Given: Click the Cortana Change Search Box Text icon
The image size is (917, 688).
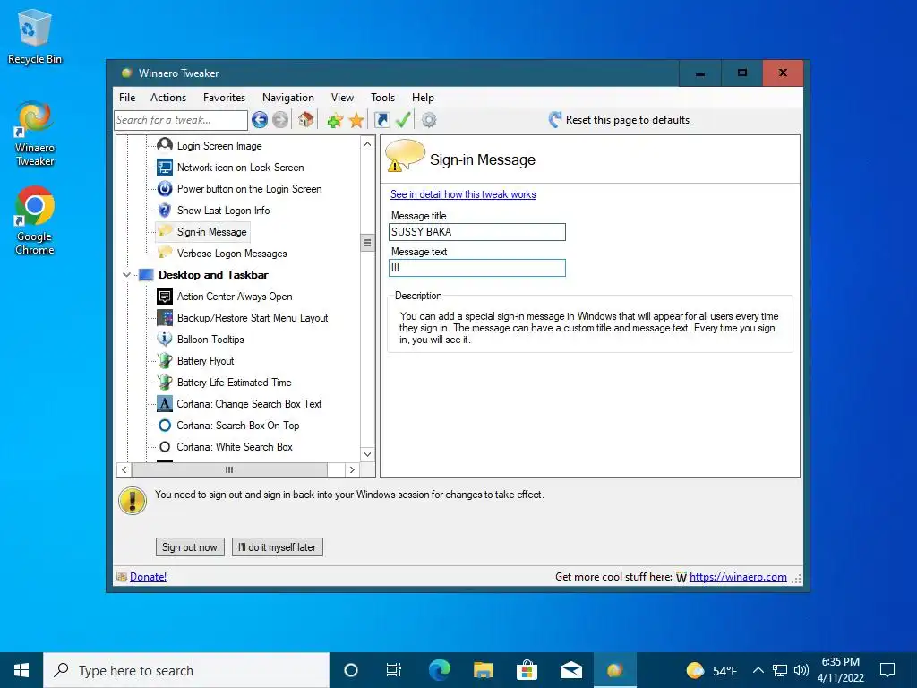Looking at the screenshot, I should 165,404.
